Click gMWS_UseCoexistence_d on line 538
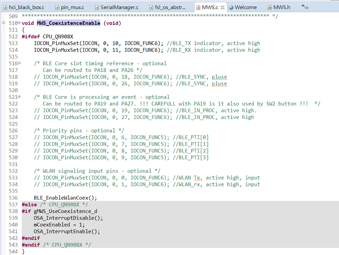This screenshot has height=255, width=339. [65, 211]
